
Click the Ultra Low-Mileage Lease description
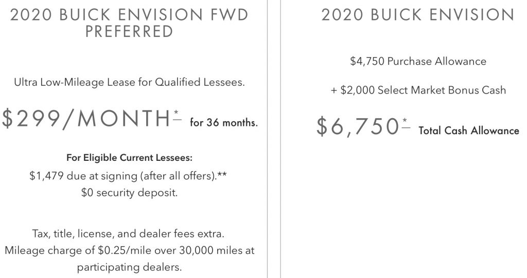tap(129, 82)
